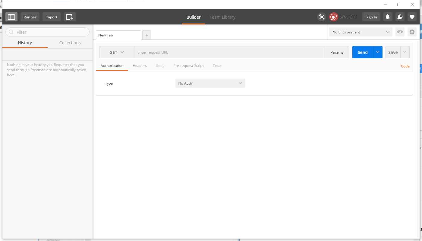Click the Sign In button
The width and height of the screenshot is (422, 241).
(371, 17)
